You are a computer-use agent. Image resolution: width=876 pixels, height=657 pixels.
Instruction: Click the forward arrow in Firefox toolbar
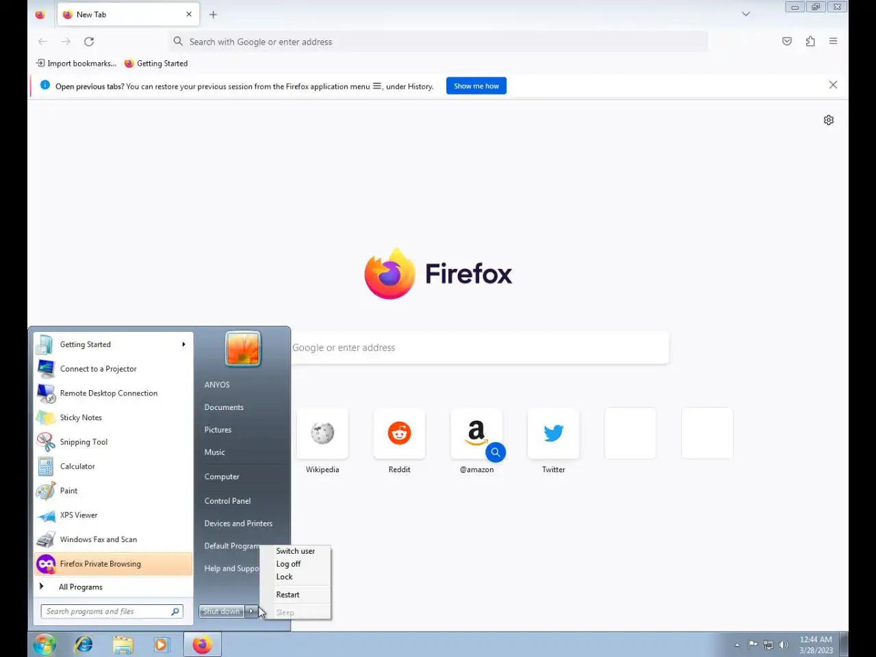[66, 42]
